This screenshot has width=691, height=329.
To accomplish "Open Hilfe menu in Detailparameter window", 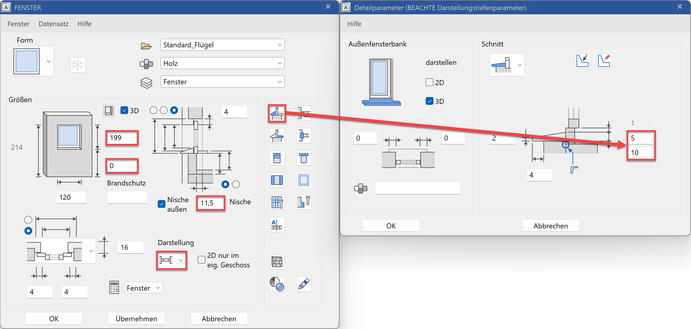I will (354, 24).
